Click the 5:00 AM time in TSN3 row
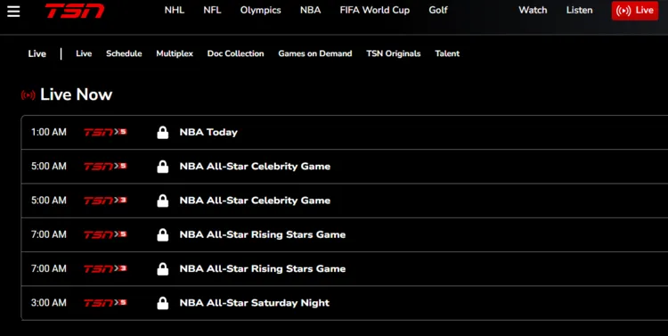Image resolution: width=668 pixels, height=336 pixels. pyautogui.click(x=49, y=201)
